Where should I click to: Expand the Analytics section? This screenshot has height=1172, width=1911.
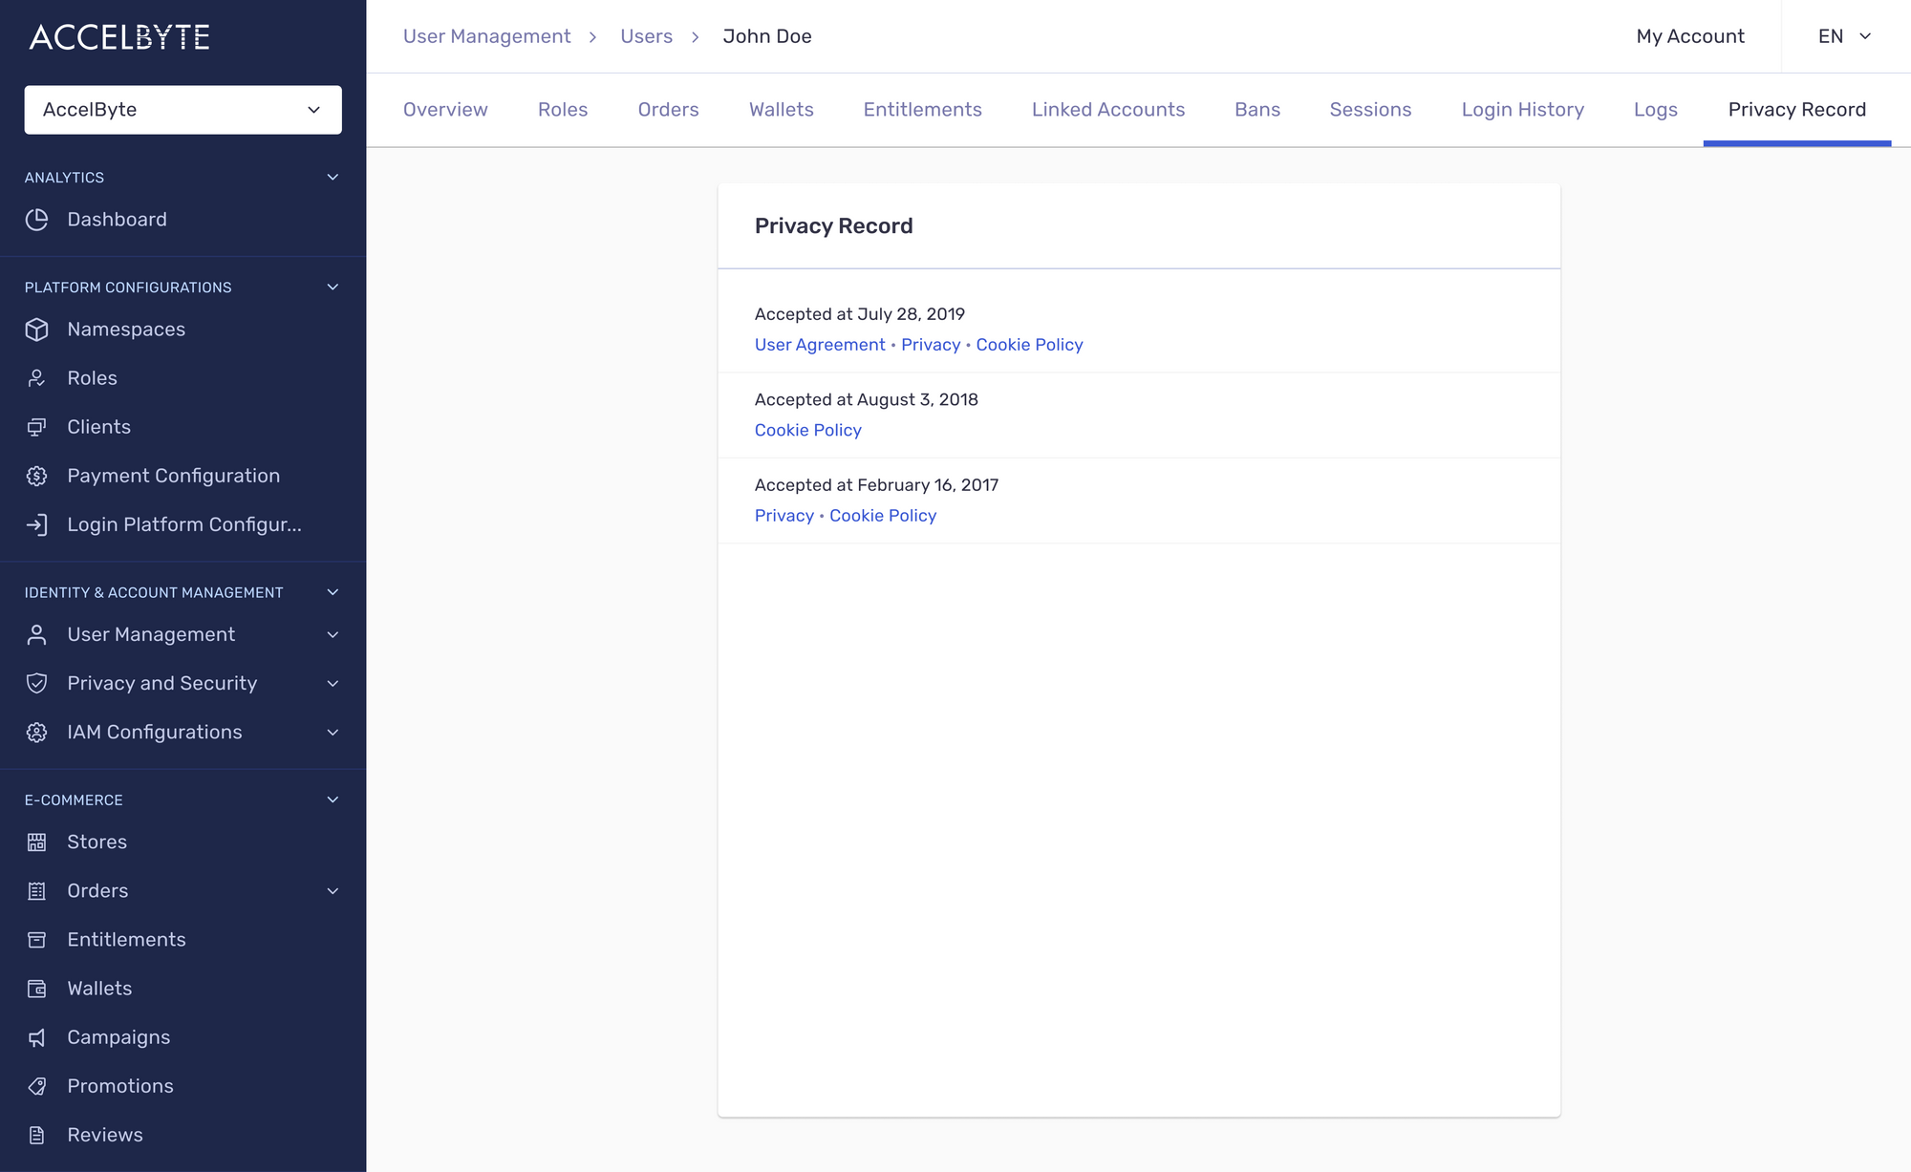(x=333, y=176)
